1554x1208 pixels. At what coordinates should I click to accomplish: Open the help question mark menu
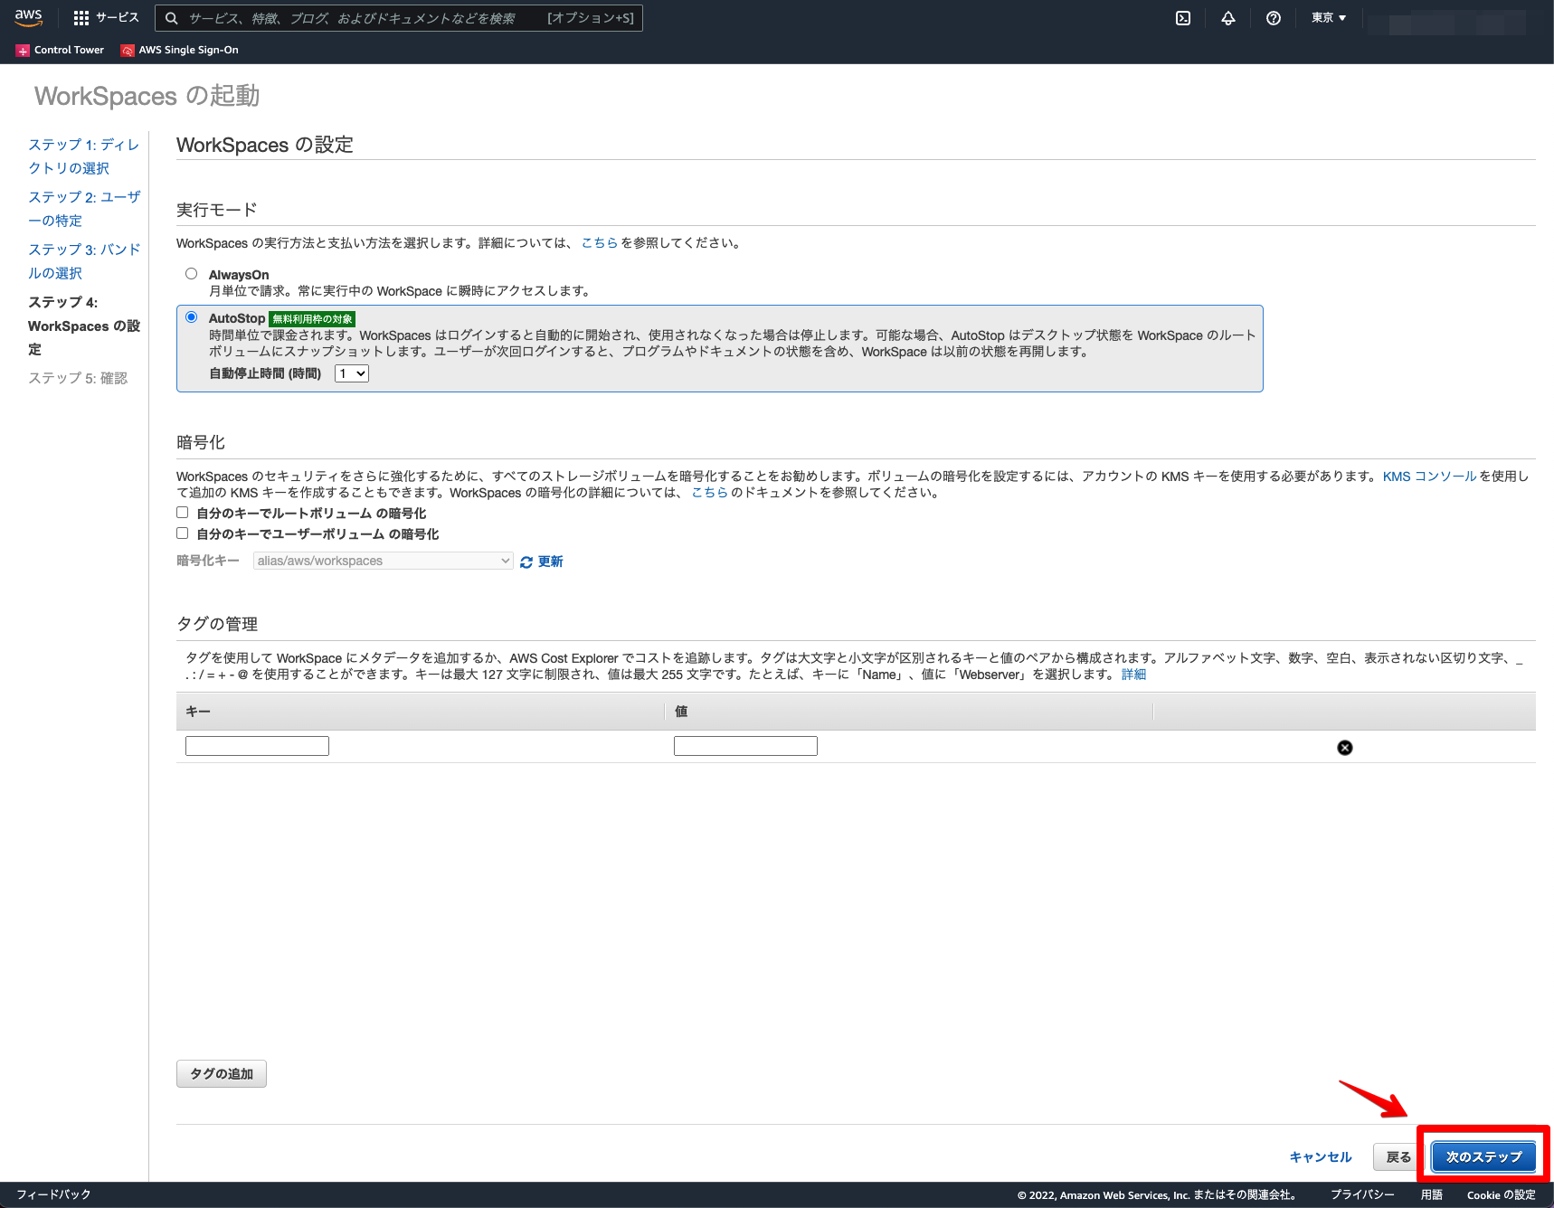[x=1274, y=17]
